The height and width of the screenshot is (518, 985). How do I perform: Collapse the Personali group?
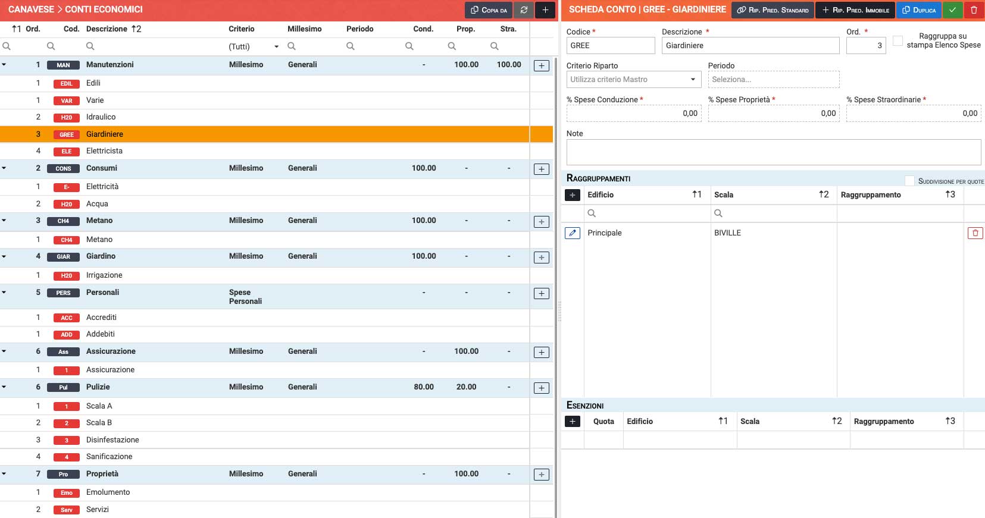[x=4, y=293]
